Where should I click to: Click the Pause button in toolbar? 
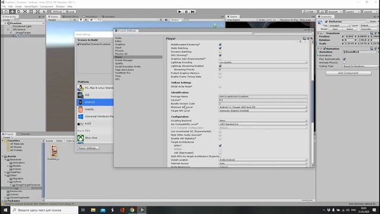tap(186, 12)
